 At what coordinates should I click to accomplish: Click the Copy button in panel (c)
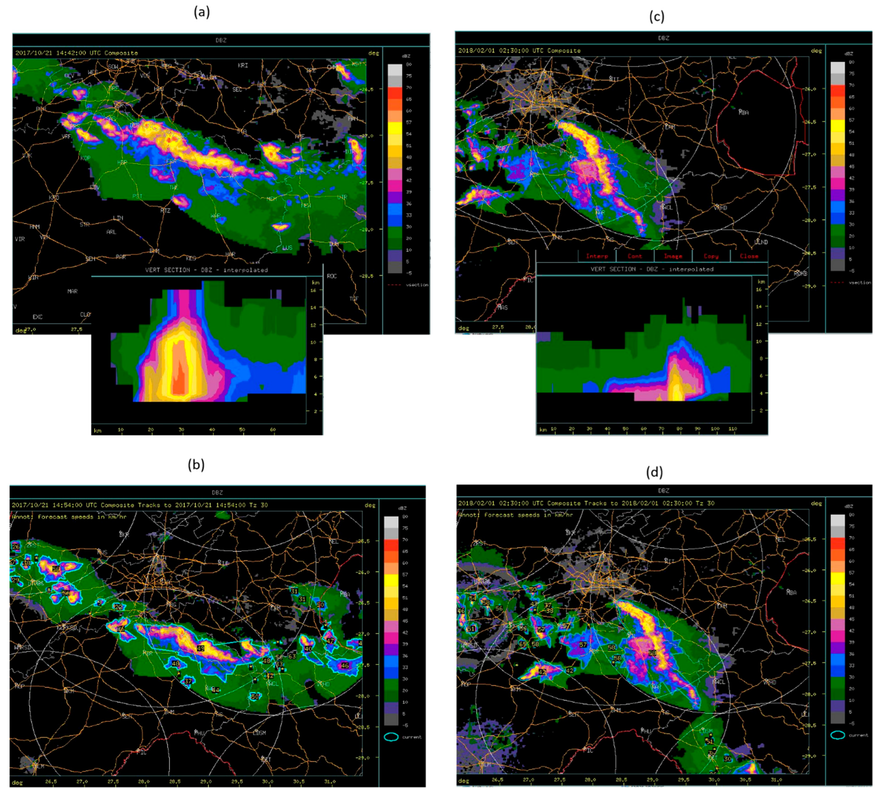[x=711, y=256]
